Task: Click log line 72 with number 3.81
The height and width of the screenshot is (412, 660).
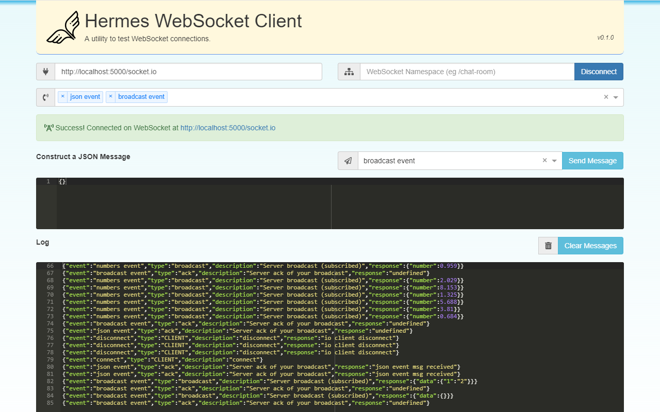Action: pos(261,309)
